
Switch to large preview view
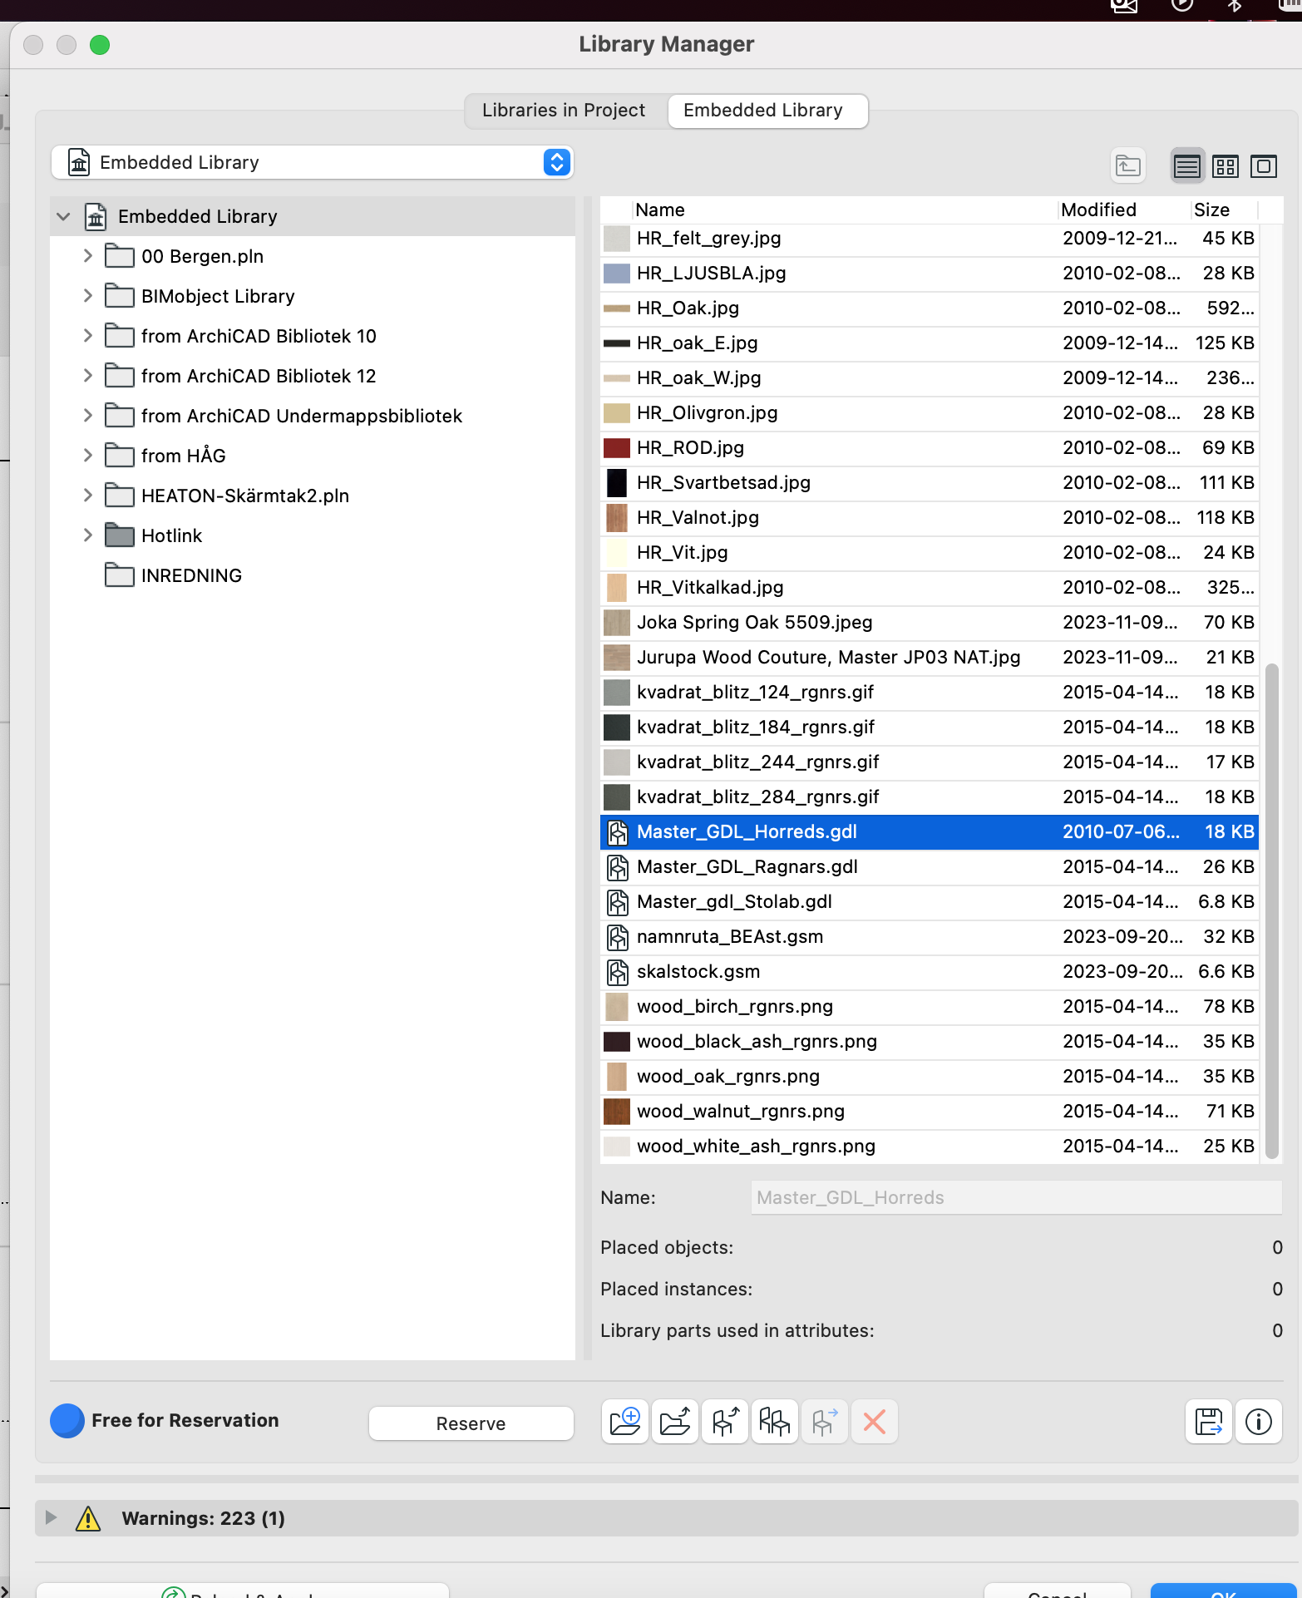tap(1263, 166)
